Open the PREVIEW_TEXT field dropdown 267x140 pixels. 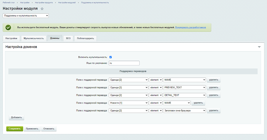pos(184,87)
